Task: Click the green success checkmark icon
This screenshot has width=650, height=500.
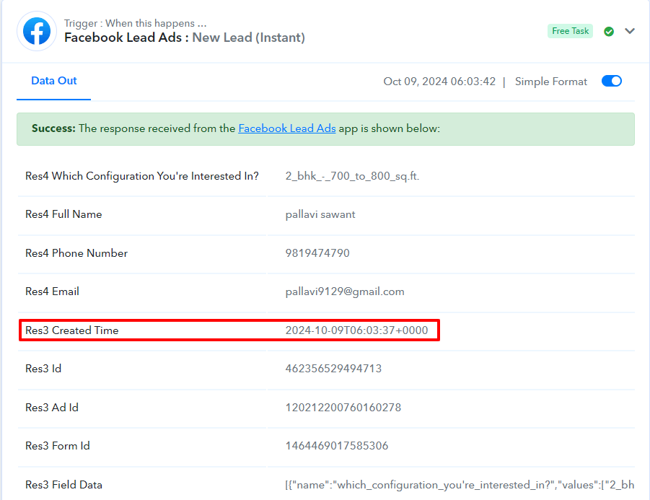Action: click(x=609, y=32)
